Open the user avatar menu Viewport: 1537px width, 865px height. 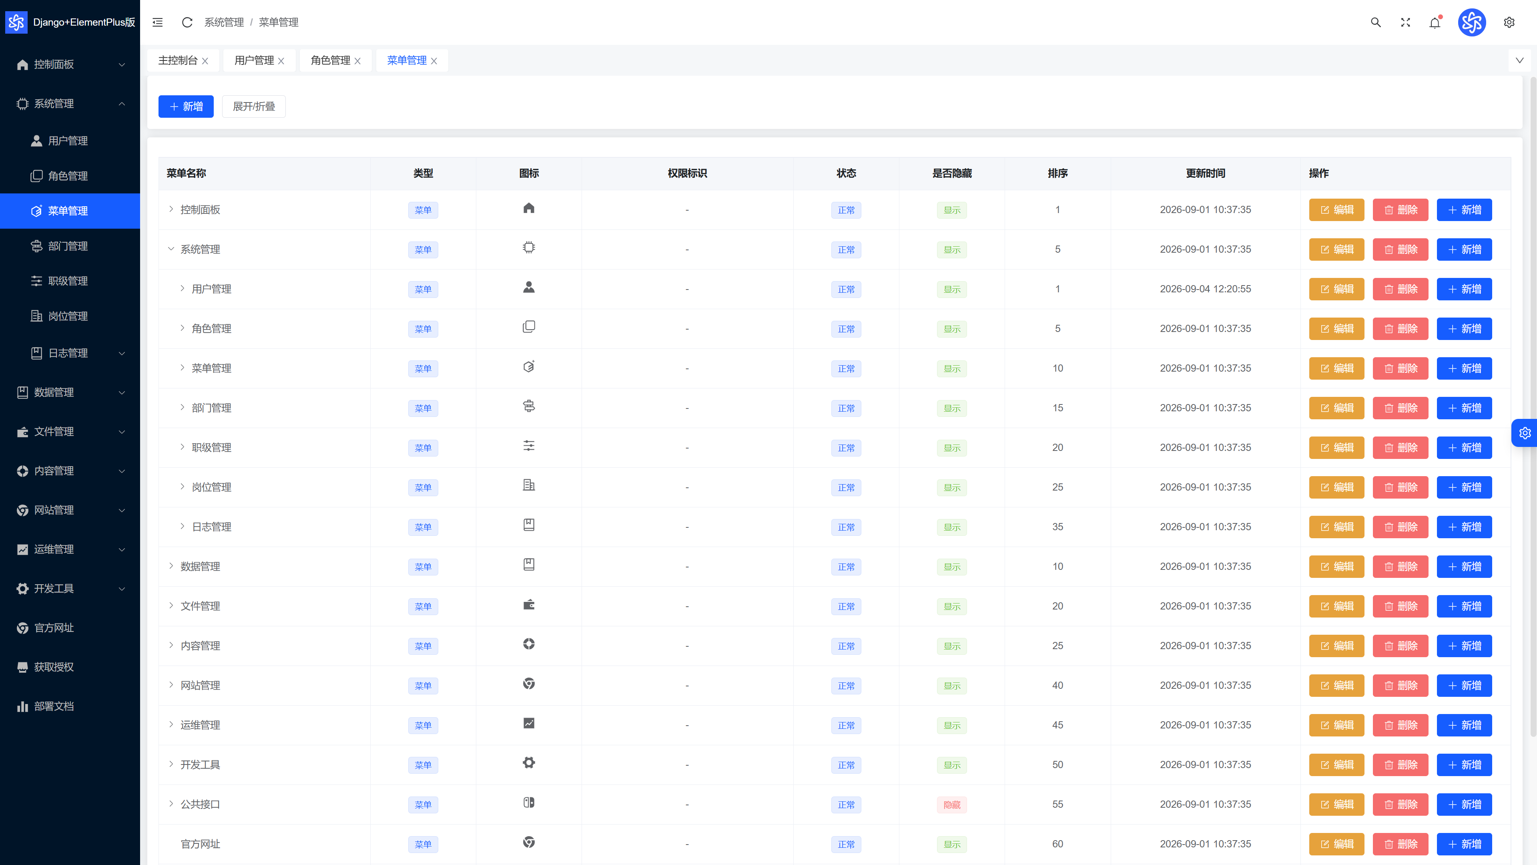click(x=1472, y=22)
